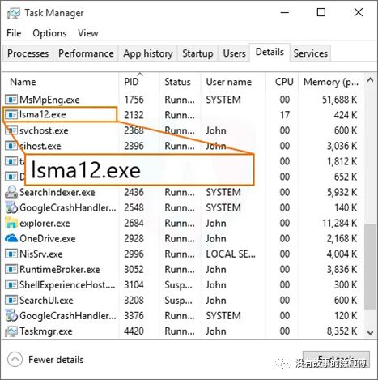This screenshot has width=378, height=380.
Task: Click memory value 424 K
Action: (x=346, y=115)
